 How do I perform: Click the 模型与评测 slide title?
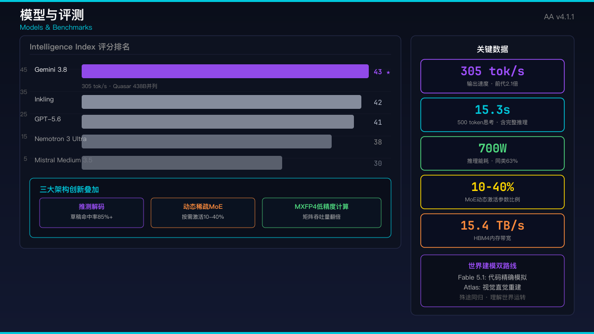[52, 15]
